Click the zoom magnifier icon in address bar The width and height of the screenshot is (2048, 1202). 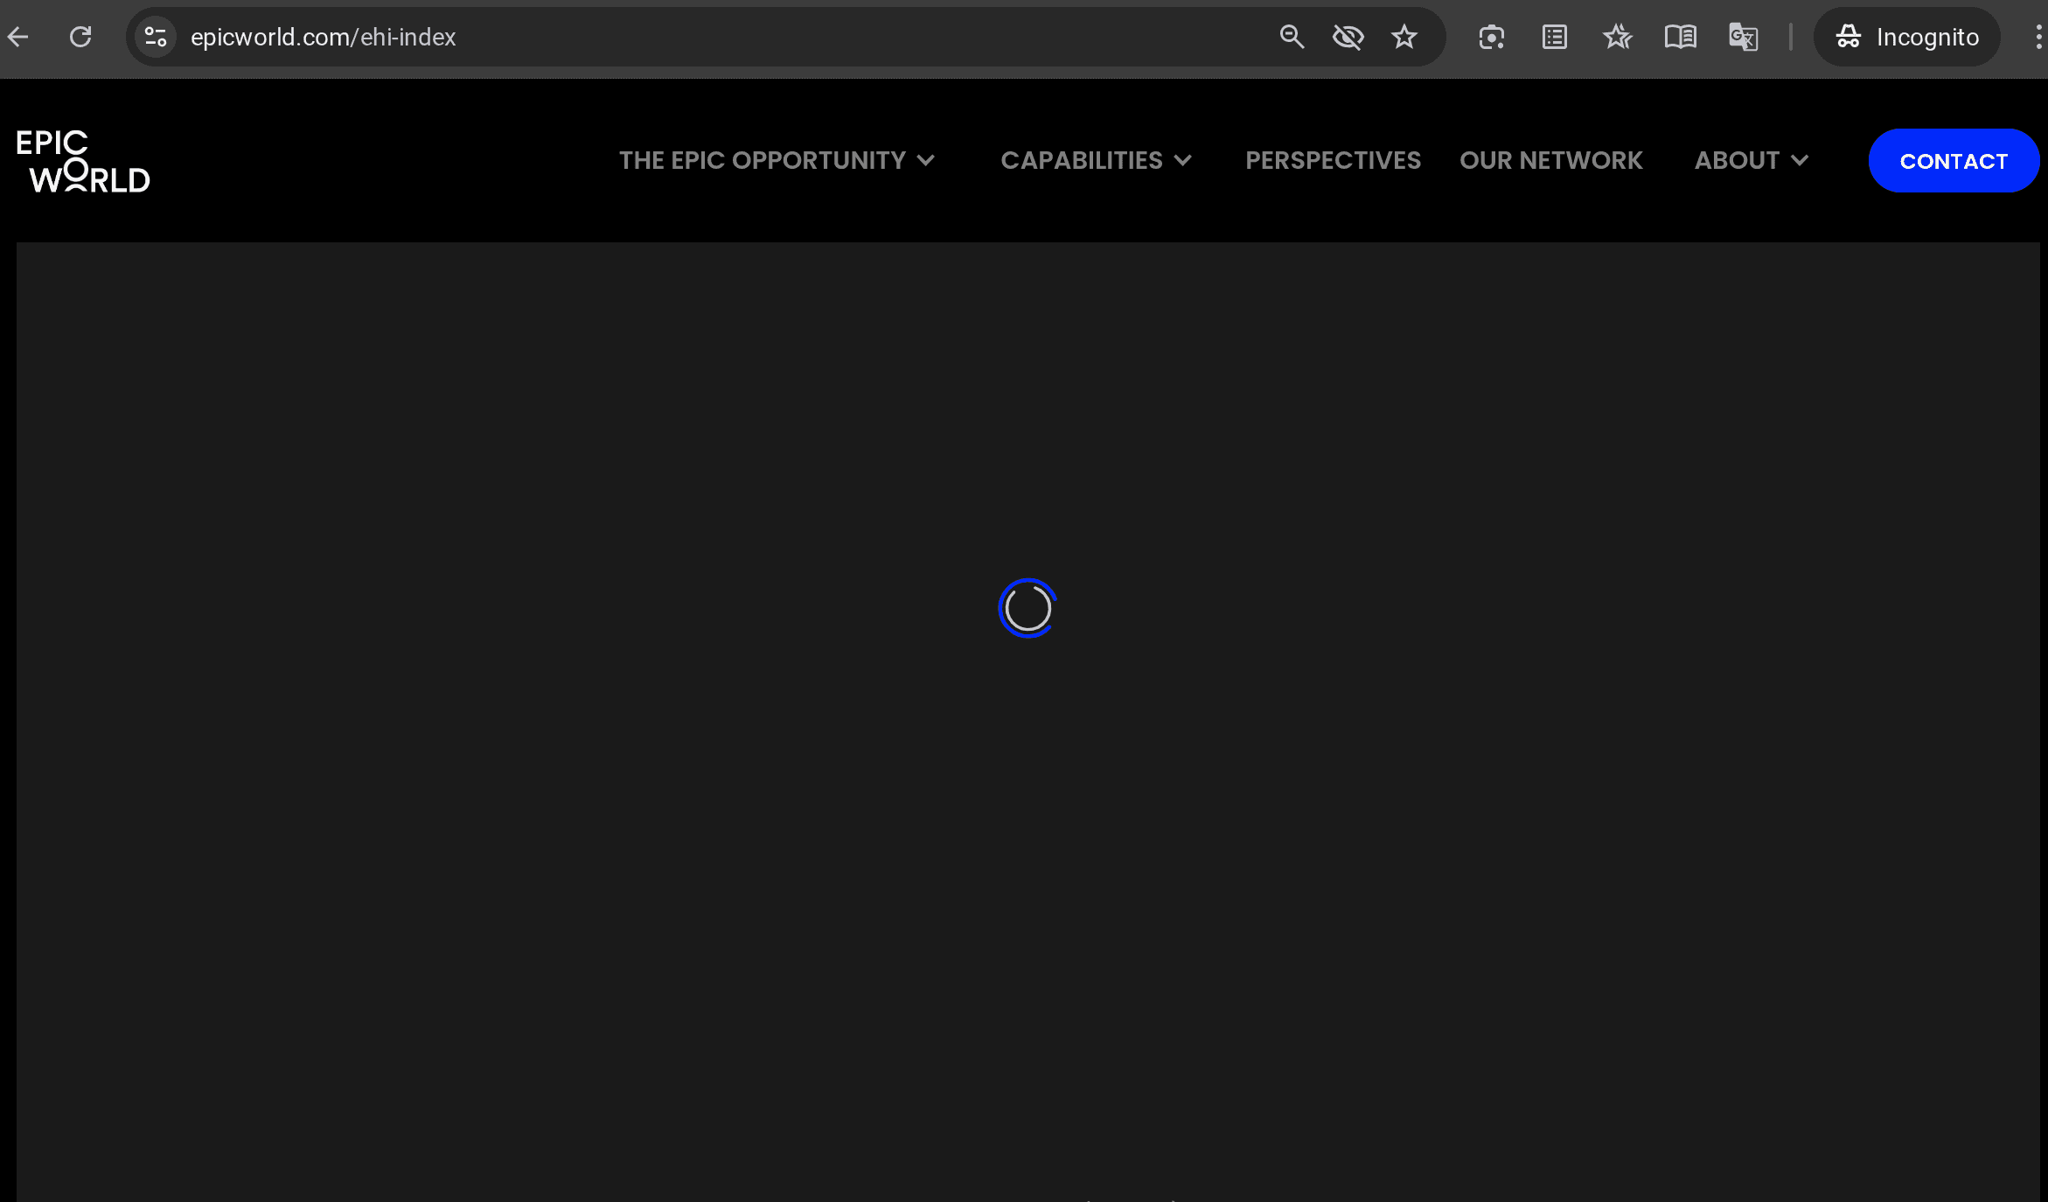click(x=1292, y=37)
